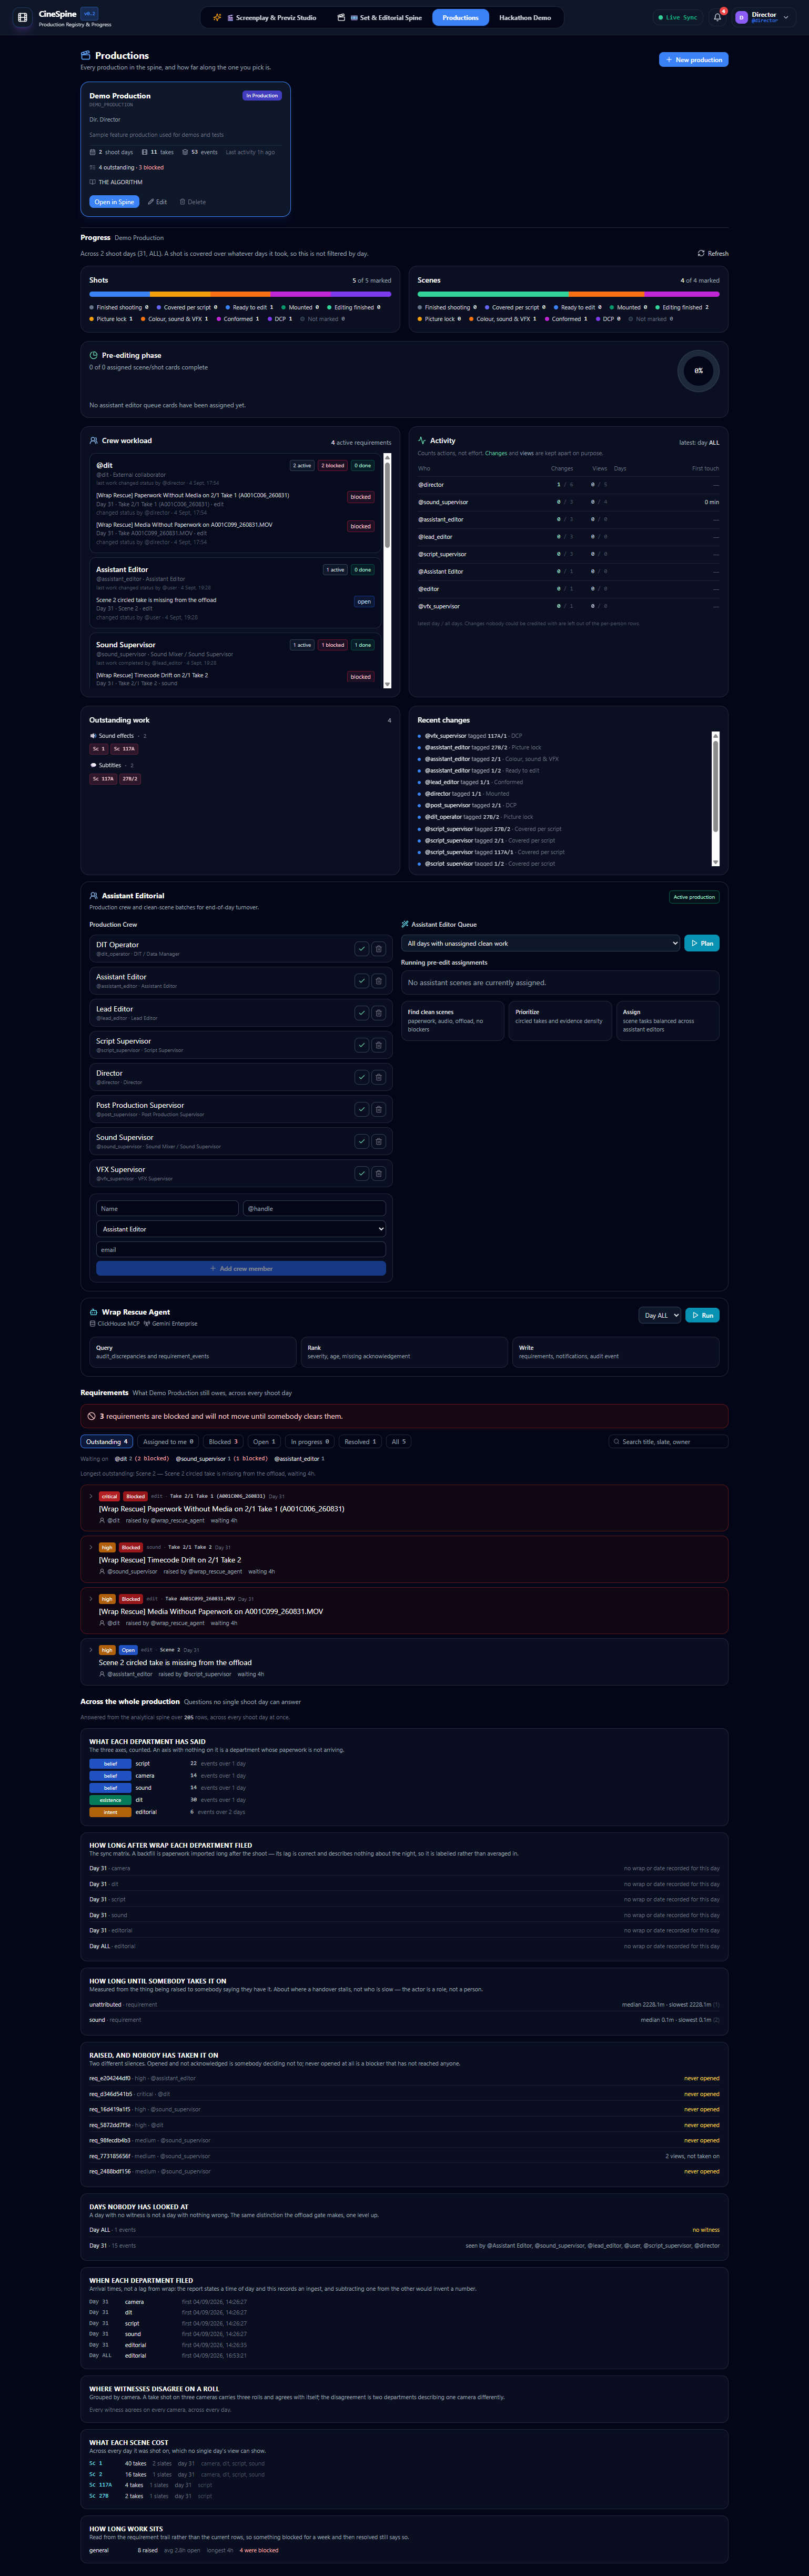Click trash icon for Sound Supervisor
The width and height of the screenshot is (809, 2576).
point(378,1141)
